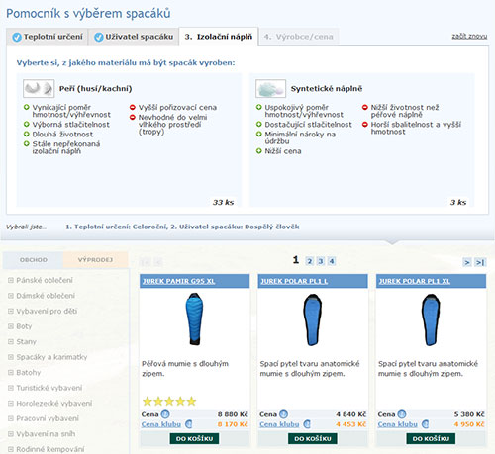Screen dimensions: 495x454
Task: Click the 33 ks count label
Action: 223,202
